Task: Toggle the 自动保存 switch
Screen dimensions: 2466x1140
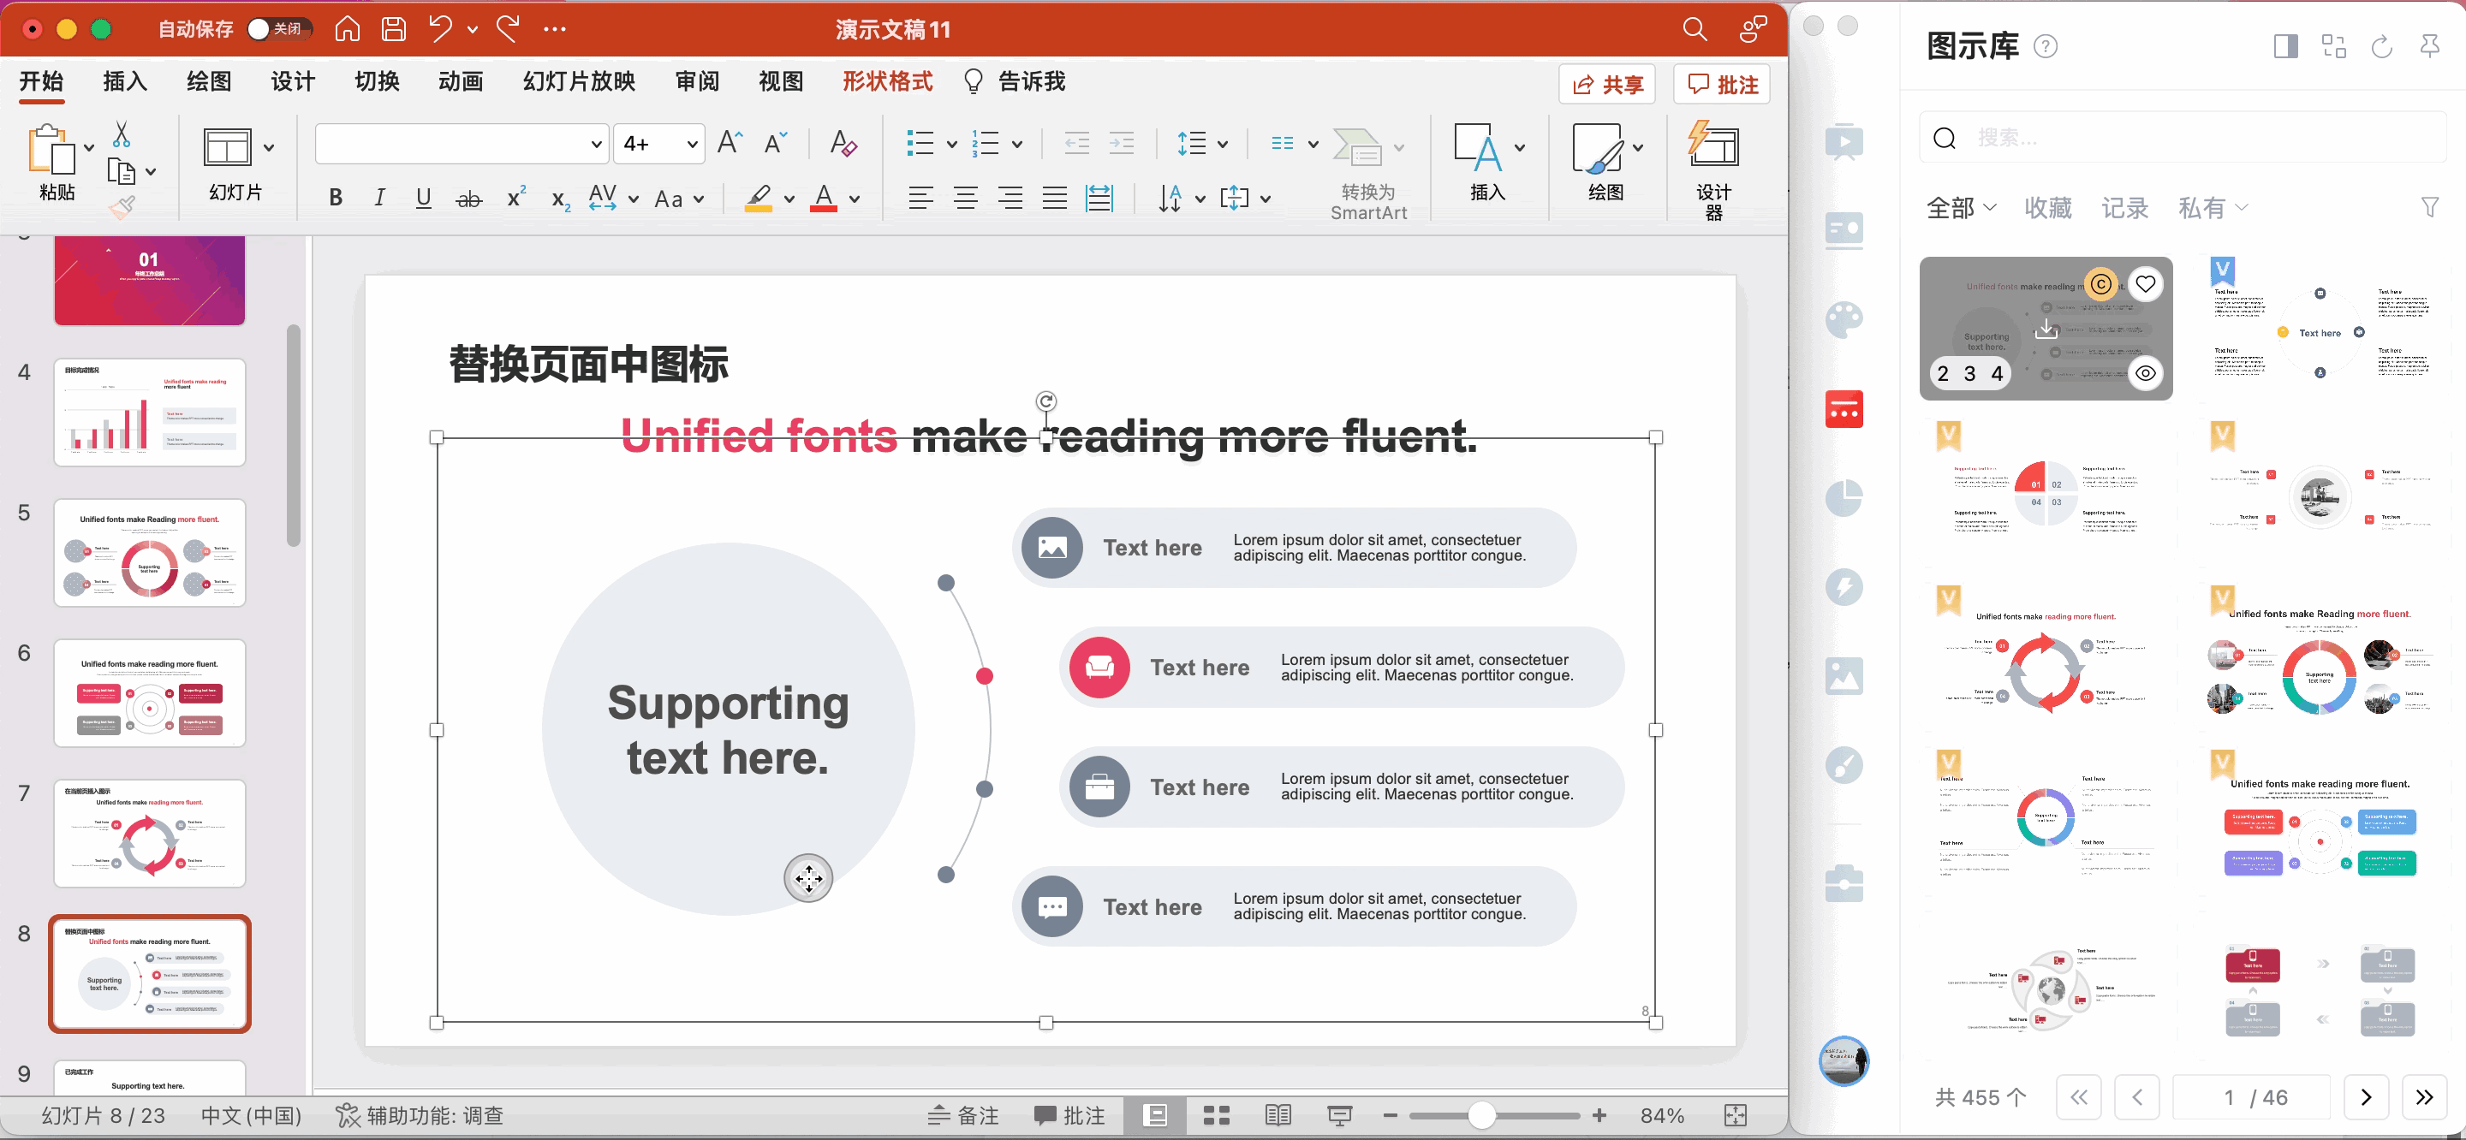Action: pyautogui.click(x=277, y=29)
